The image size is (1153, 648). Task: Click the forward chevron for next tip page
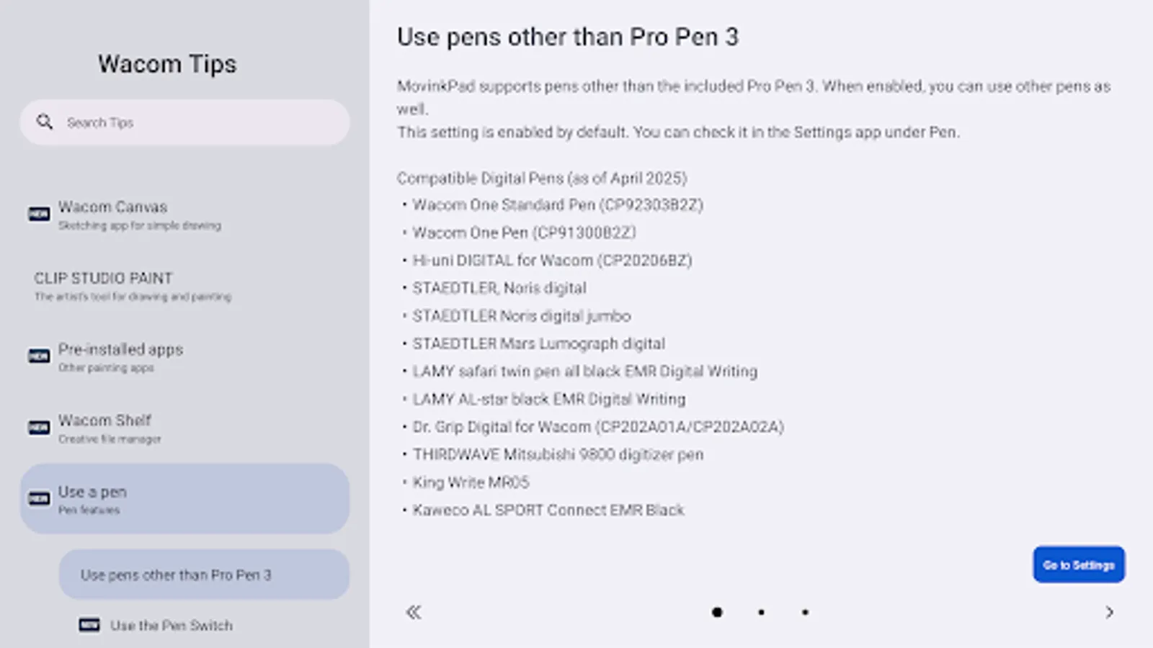[x=1109, y=611]
